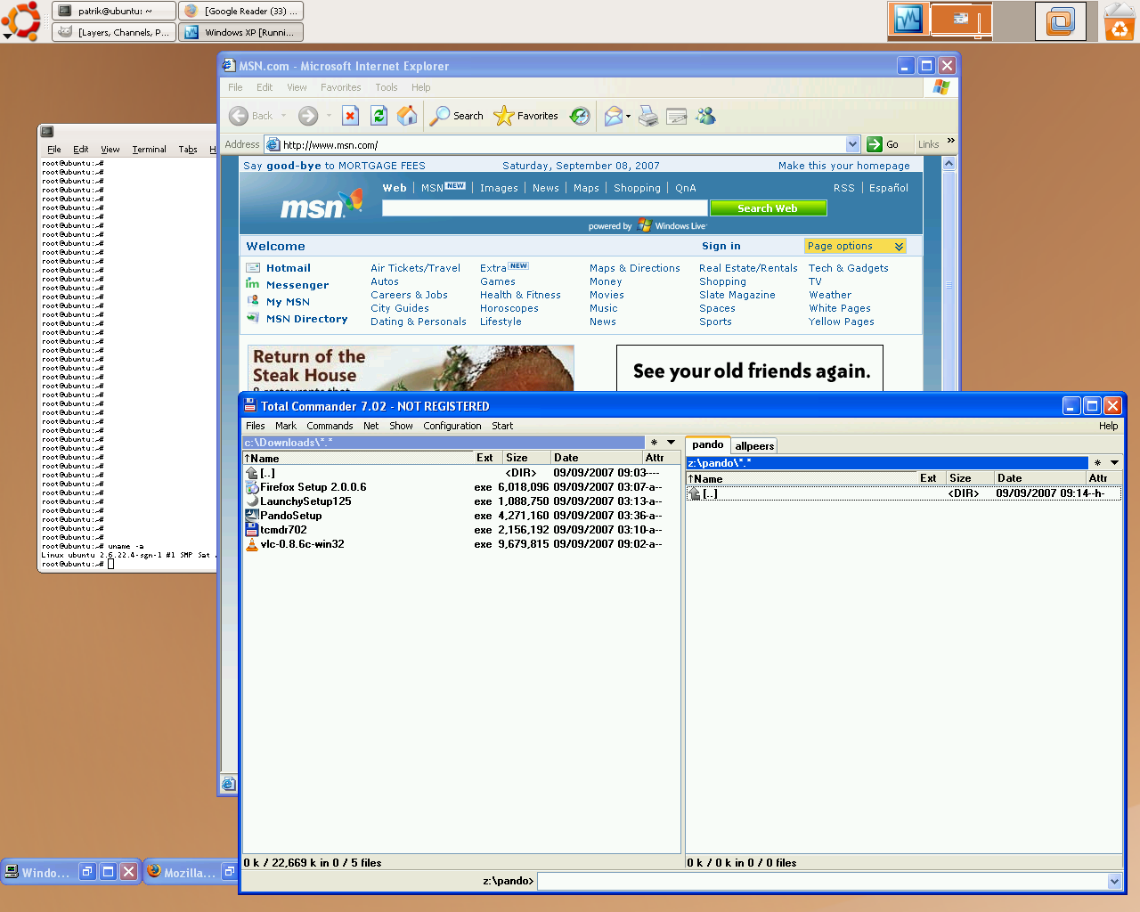Open the Commands menu in Total Commander
This screenshot has width=1140, height=912.
tap(330, 426)
